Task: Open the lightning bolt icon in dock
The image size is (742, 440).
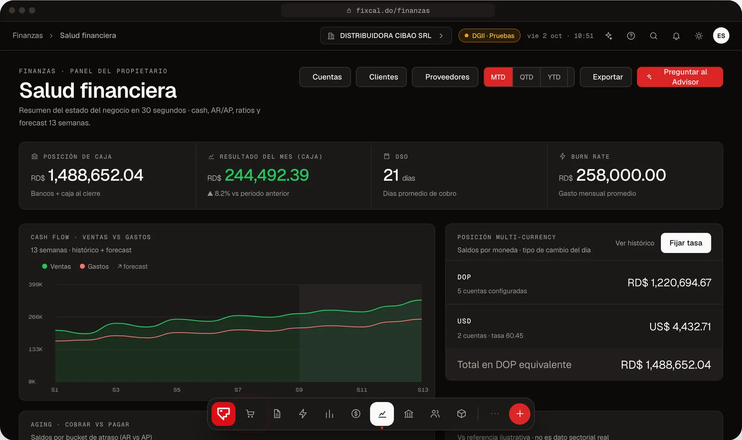Action: (303, 414)
